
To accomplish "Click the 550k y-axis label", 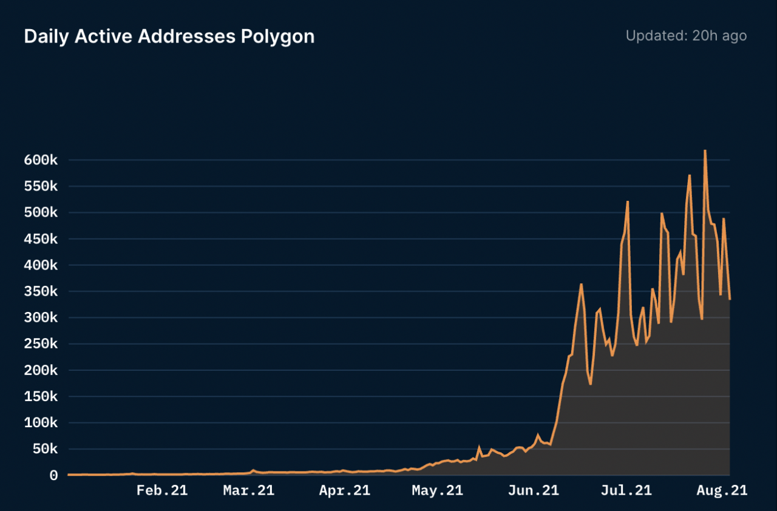I will [42, 186].
